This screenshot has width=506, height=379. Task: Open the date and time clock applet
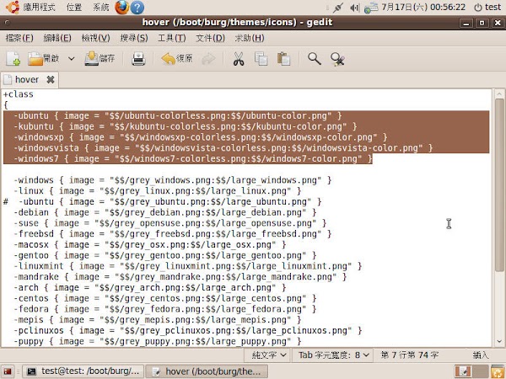pyautogui.click(x=423, y=7)
